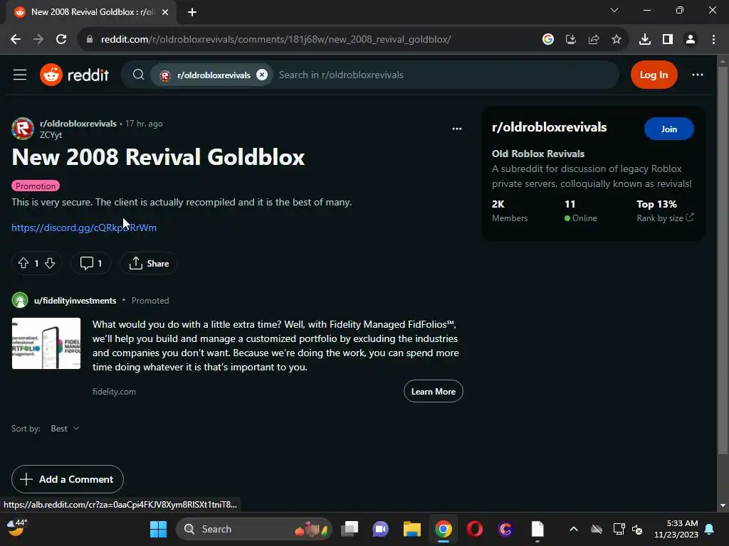Open author ZCYyt's profile
The width and height of the screenshot is (729, 546).
click(51, 134)
